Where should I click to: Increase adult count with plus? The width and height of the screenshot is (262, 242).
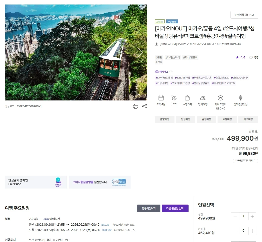[252, 216]
